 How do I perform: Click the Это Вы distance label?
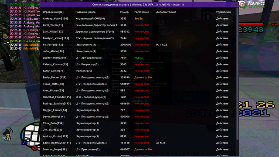(x=139, y=18)
